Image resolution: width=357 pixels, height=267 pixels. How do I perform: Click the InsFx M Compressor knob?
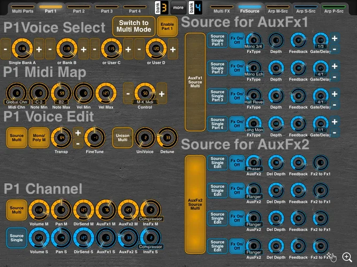tap(150, 210)
